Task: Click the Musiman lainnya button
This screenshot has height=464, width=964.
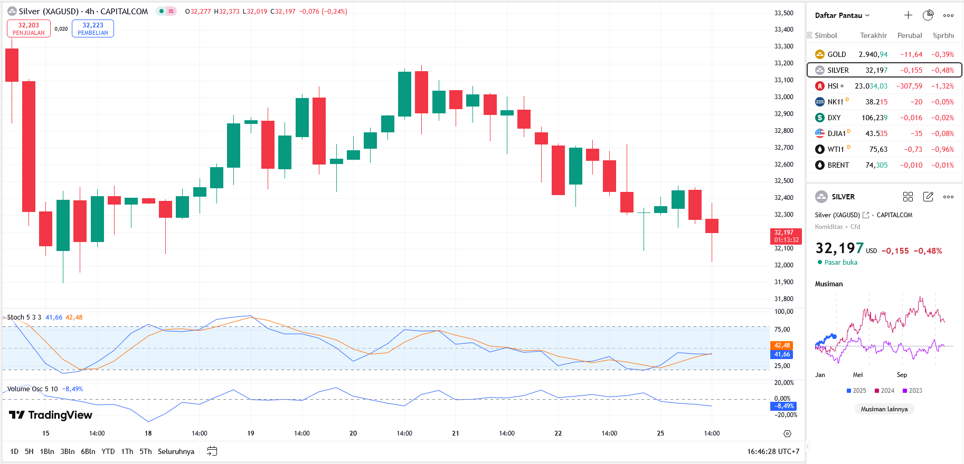Action: [x=884, y=409]
